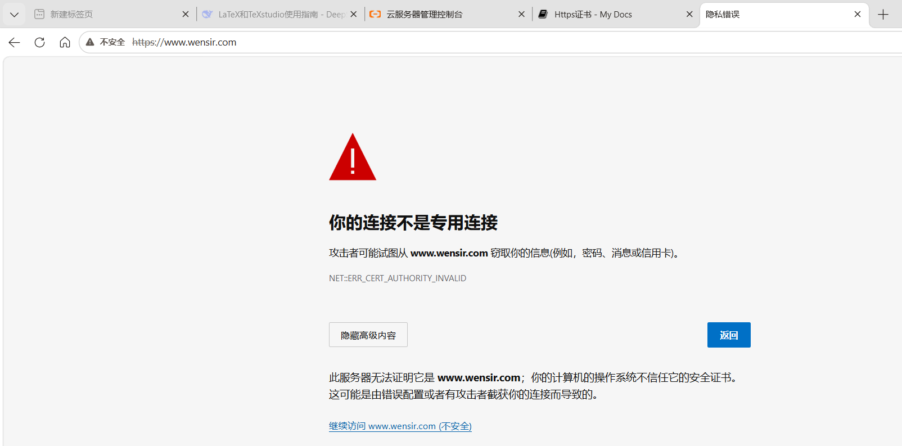Click the red warning triangle icon
This screenshot has width=902, height=446.
click(353, 157)
